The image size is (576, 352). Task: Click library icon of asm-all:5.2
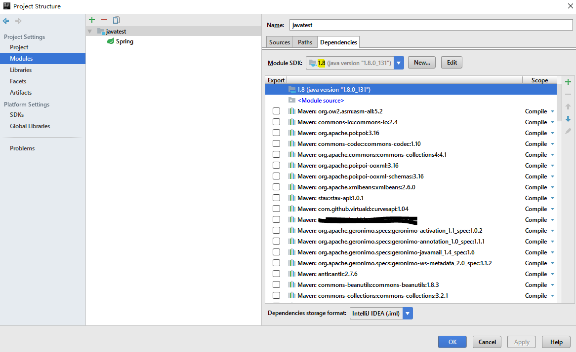tap(291, 111)
